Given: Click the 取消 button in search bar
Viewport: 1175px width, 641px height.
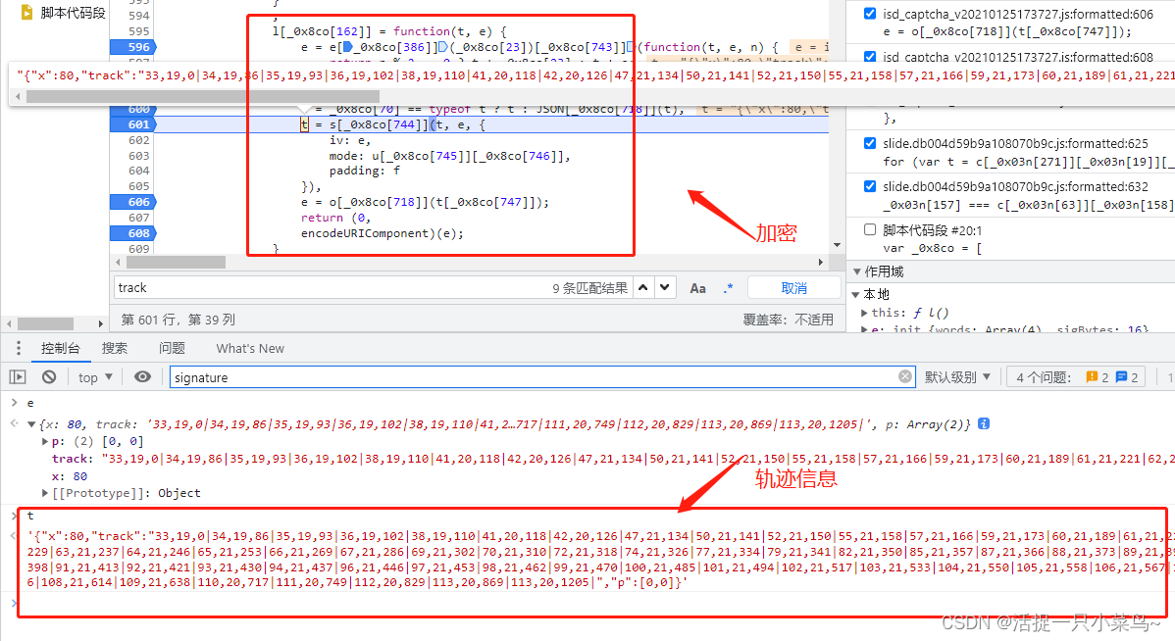Looking at the screenshot, I should point(793,288).
